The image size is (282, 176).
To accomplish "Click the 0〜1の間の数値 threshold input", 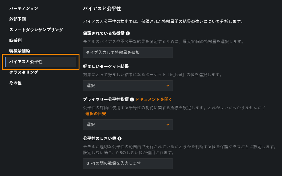I will 128,163.
